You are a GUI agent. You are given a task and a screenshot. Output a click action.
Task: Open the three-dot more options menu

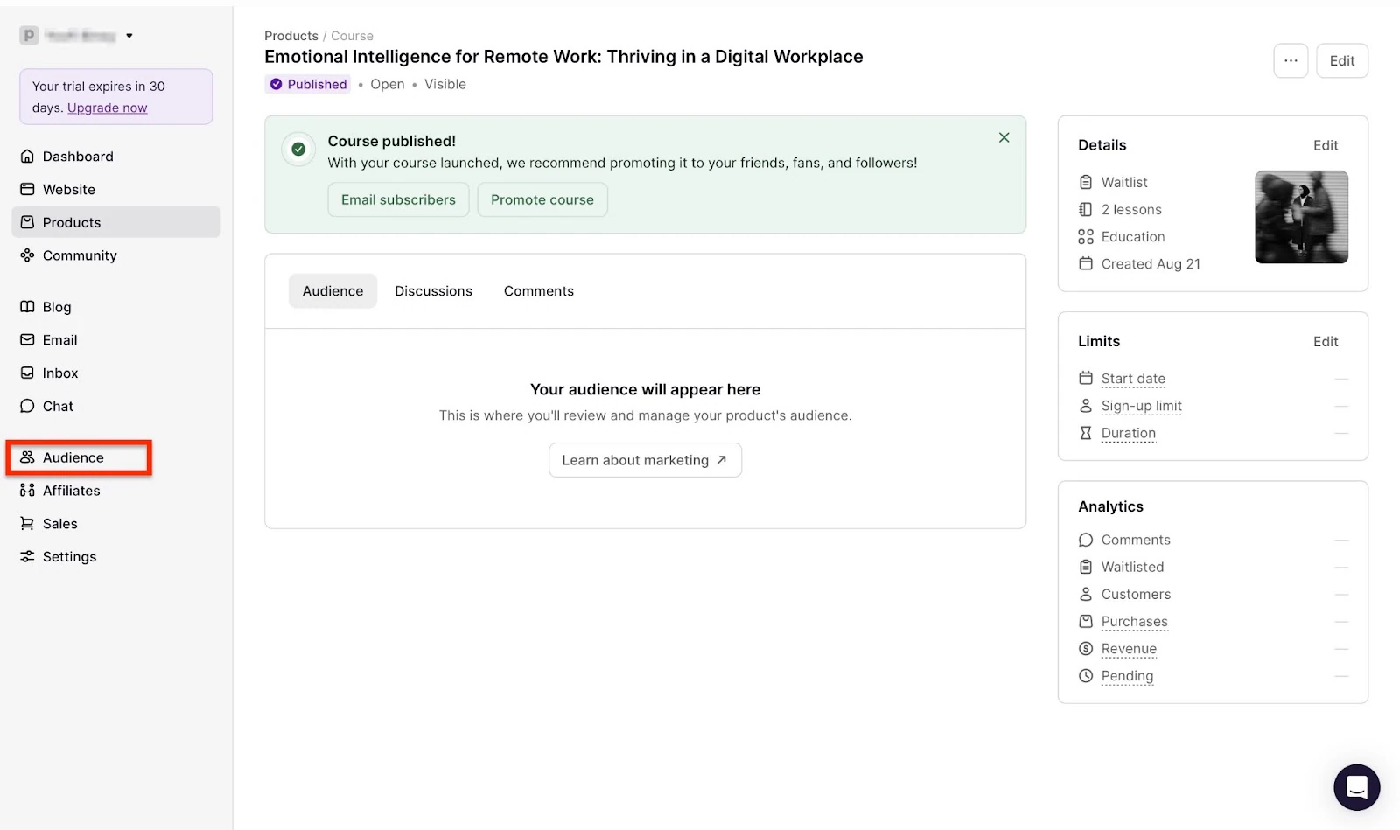pyautogui.click(x=1291, y=61)
